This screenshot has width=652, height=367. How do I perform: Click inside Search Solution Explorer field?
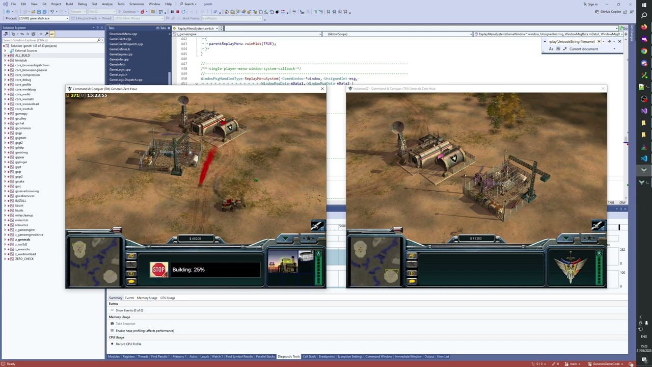[49, 40]
